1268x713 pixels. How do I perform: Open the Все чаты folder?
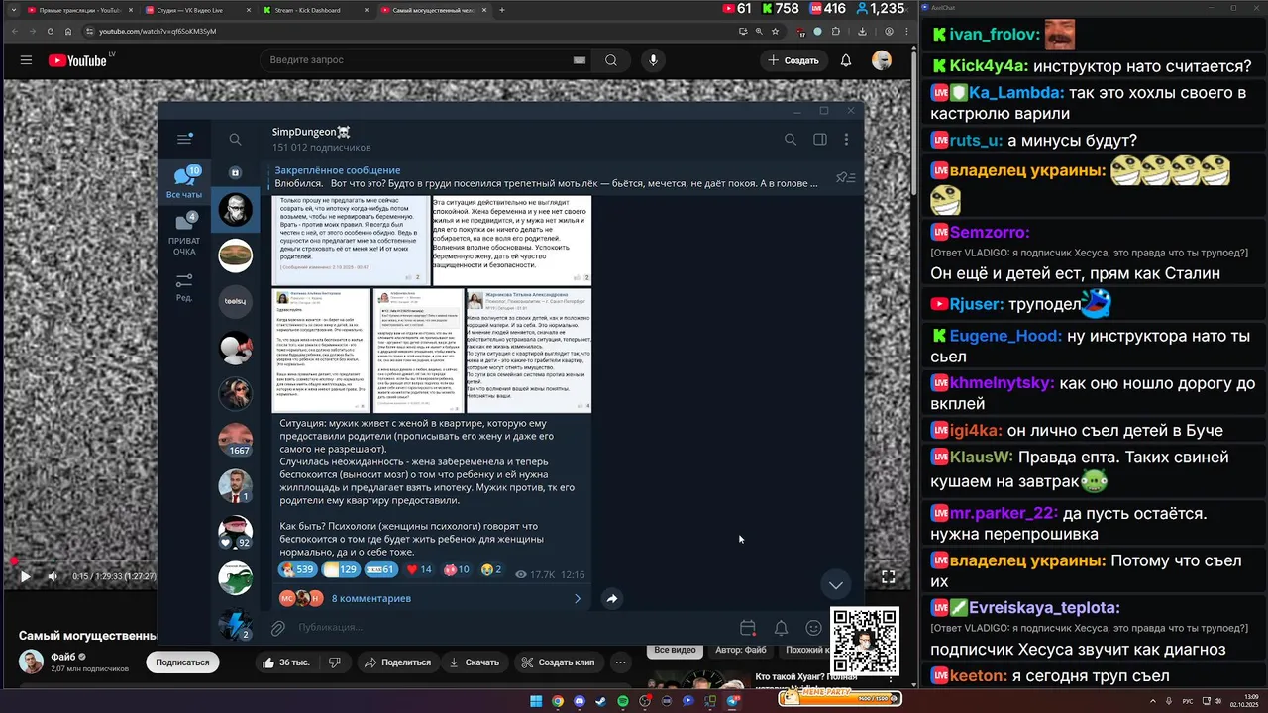(x=184, y=183)
